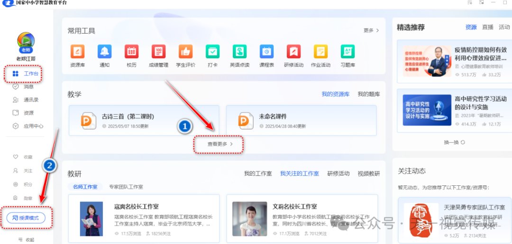Open the 学生评价 thumbs-up icon
Image resolution: width=512 pixels, height=244 pixels.
185,52
